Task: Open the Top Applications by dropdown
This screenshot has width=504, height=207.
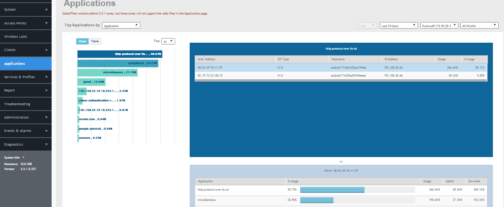Action: click(121, 26)
